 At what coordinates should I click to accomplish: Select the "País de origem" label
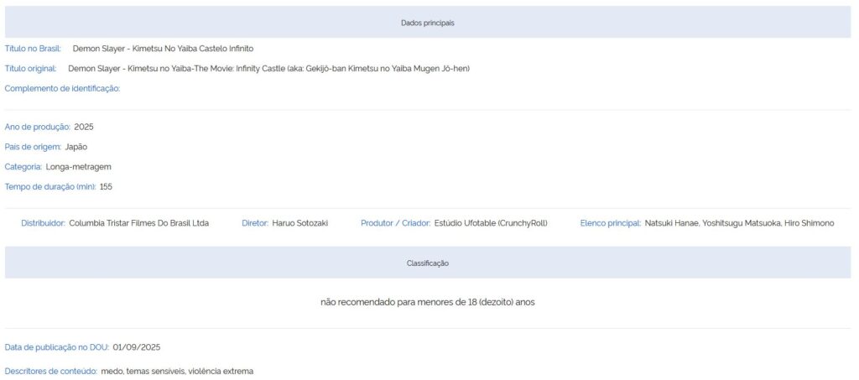(x=33, y=147)
